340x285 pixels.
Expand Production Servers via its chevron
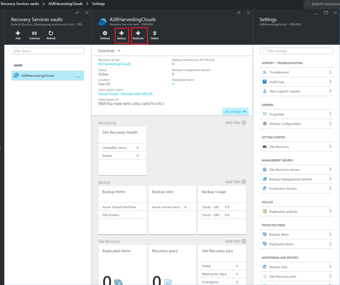pyautogui.click(x=330, y=188)
